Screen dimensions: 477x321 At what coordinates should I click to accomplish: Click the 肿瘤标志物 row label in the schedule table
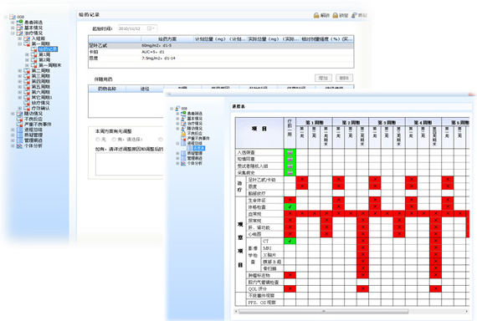click(x=259, y=275)
